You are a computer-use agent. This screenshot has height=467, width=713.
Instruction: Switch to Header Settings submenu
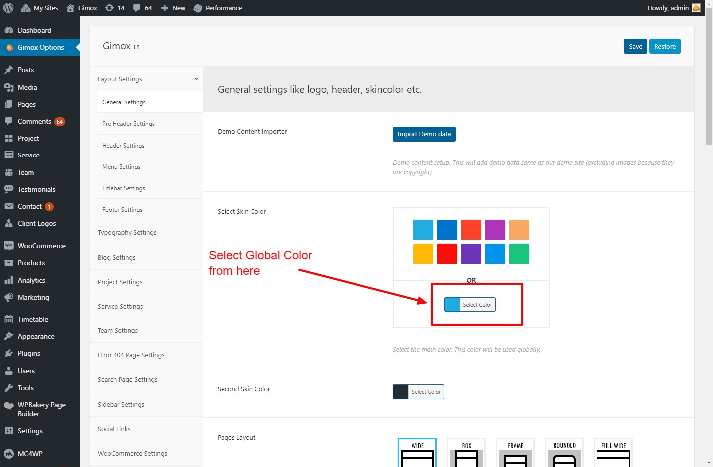pos(123,146)
